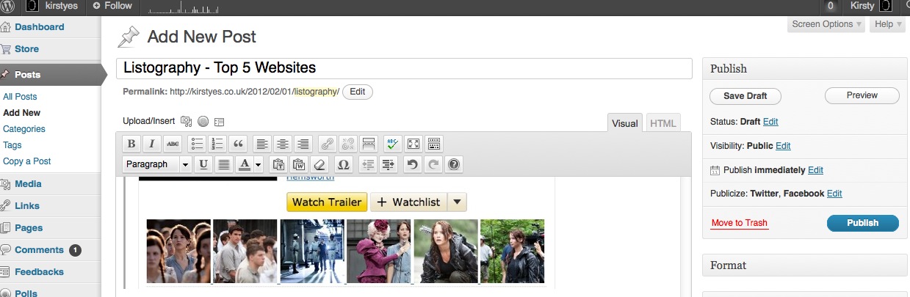
Task: Click the post title input field
Action: pos(404,68)
